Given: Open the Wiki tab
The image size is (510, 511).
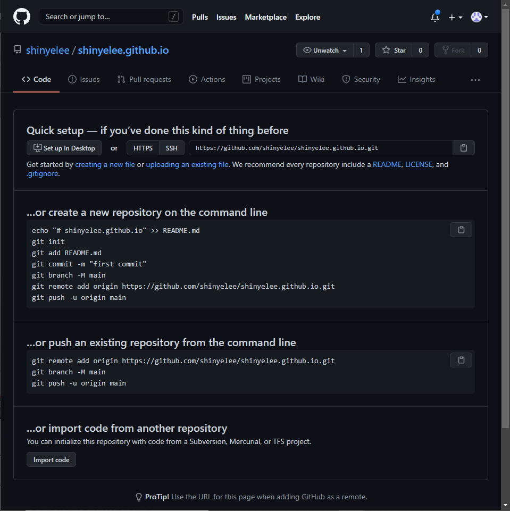Looking at the screenshot, I should 311,80.
